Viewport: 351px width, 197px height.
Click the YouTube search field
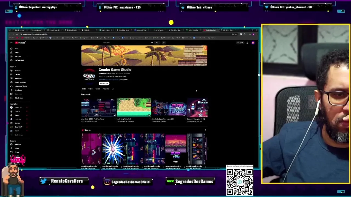pos(126,43)
